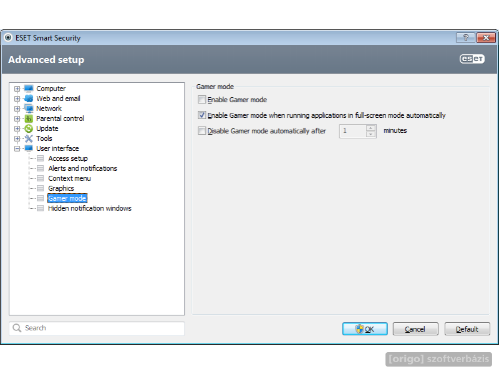The height and width of the screenshot is (374, 499).
Task: Expand the Computer tree node
Action: 17,89
